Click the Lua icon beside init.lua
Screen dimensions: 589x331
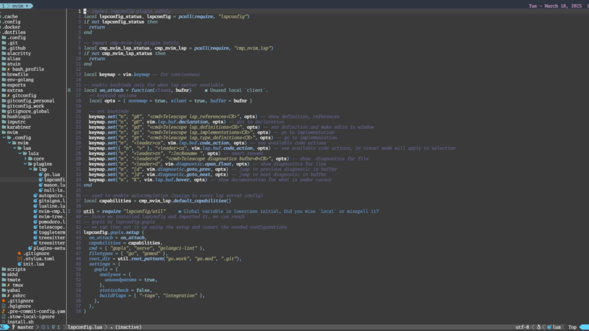(x=20, y=263)
